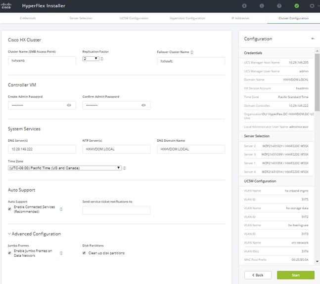The width and height of the screenshot is (320, 284).
Task: Select the Cluster Configuration step tab
Action: 293,18
